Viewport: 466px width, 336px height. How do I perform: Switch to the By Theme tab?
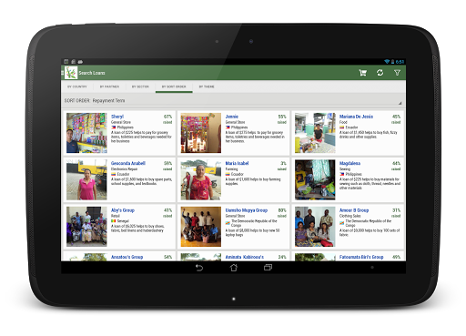click(x=207, y=87)
